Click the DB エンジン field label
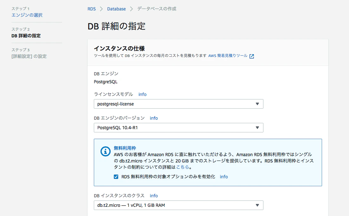 (x=106, y=73)
